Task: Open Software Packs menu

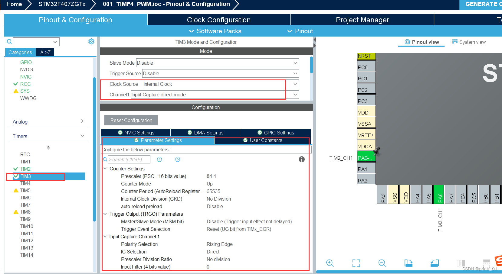Action: [215, 31]
